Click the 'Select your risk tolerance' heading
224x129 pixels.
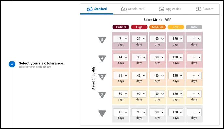click(x=41, y=63)
